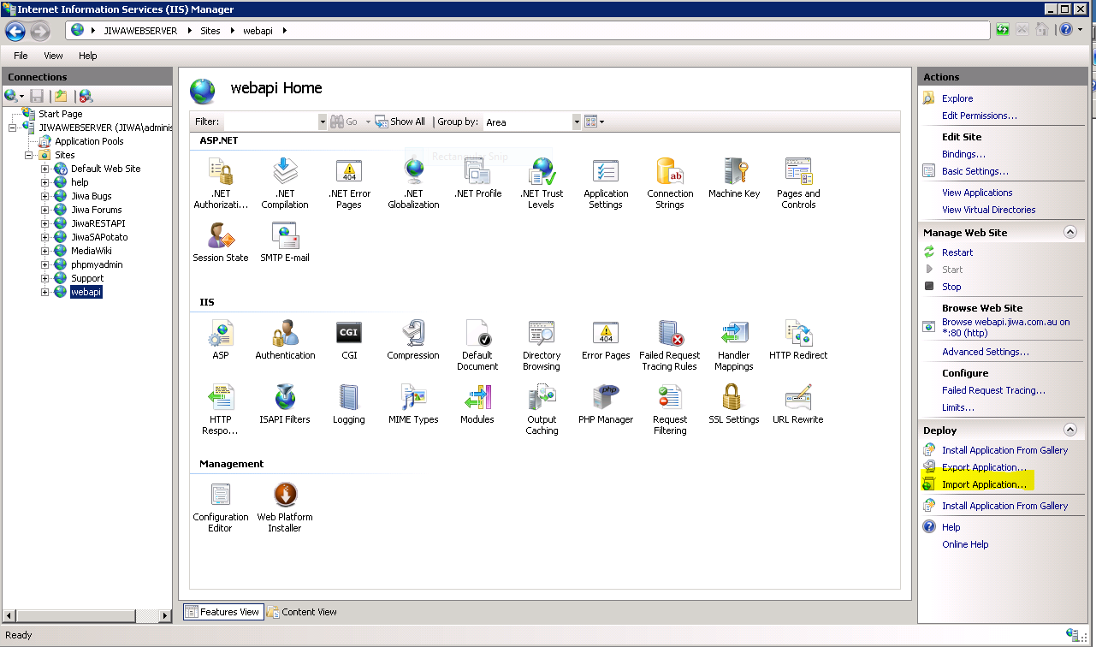Open the View menu
This screenshot has height=647, width=1096.
(x=53, y=56)
